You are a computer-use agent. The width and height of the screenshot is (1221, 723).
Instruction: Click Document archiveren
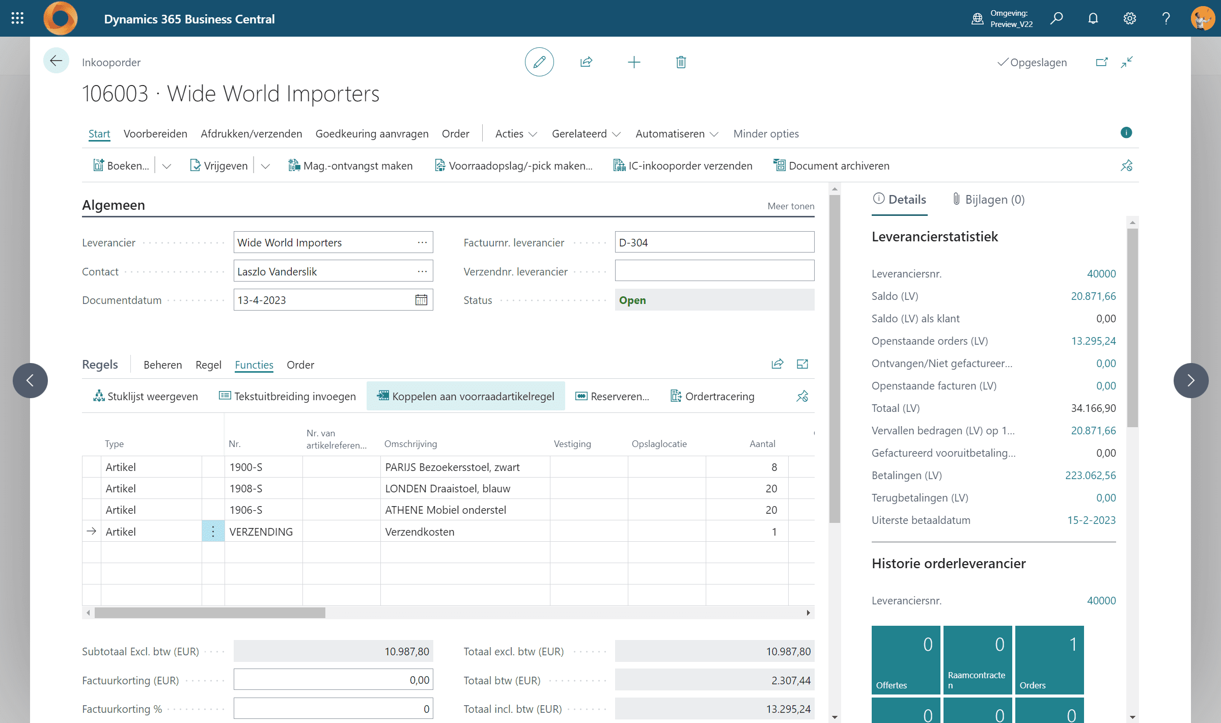[831, 166]
